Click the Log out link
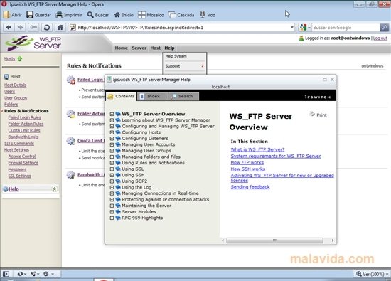391x281 pixels. [x=380, y=38]
